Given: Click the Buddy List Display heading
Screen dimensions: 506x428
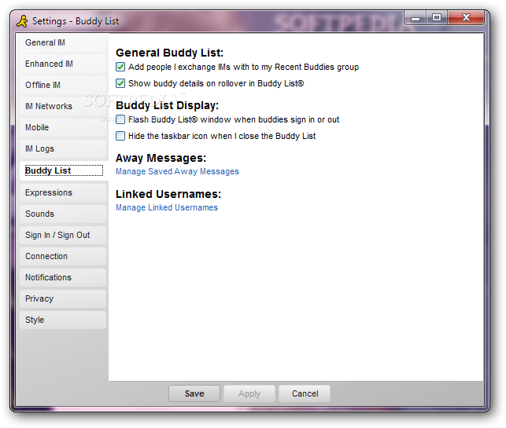Looking at the screenshot, I should pos(167,106).
